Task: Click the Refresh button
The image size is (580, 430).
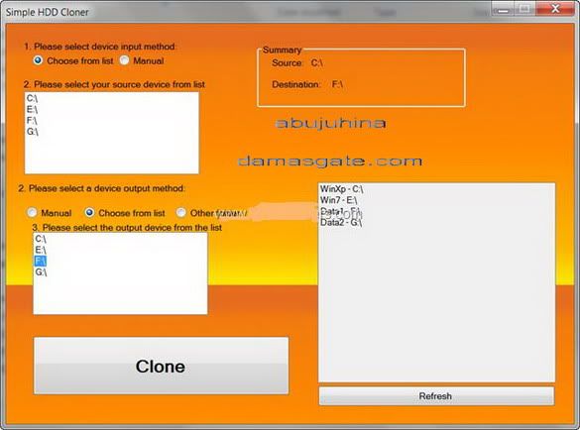Action: click(x=436, y=396)
